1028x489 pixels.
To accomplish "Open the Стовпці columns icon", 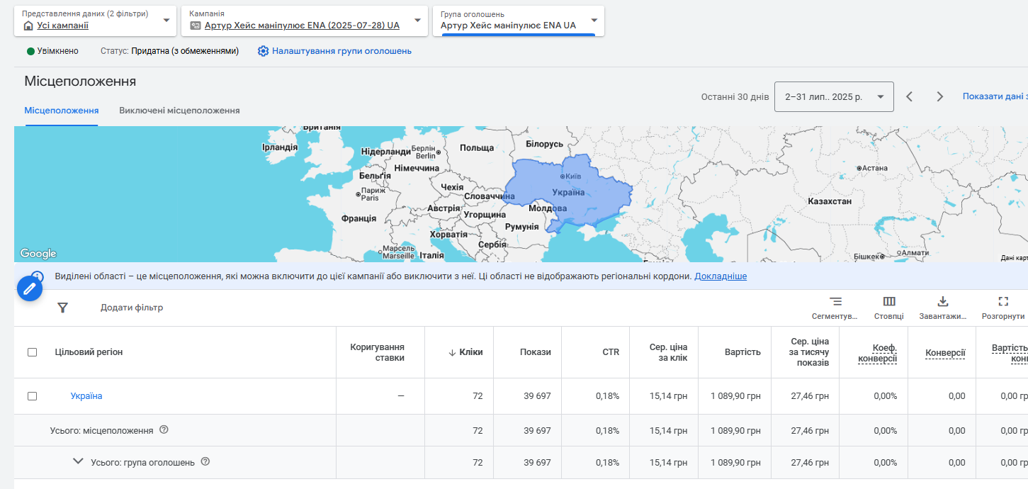I will [x=889, y=302].
